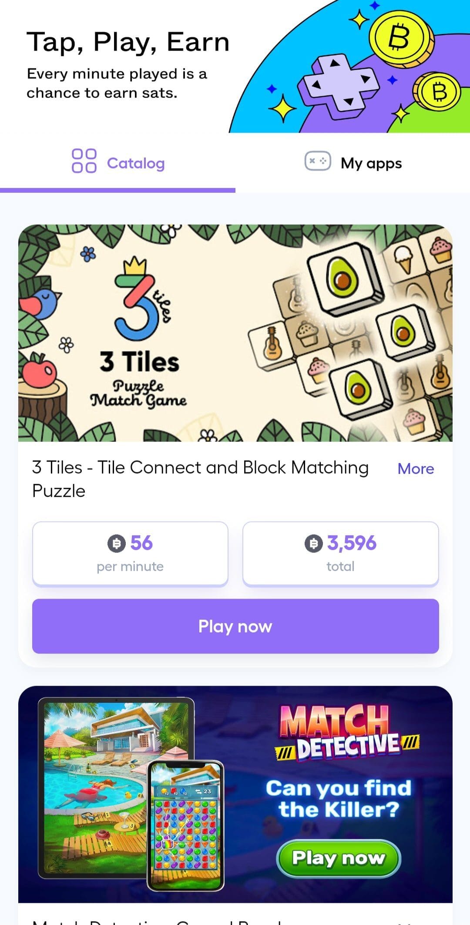Open the Match Detective banner image
The height and width of the screenshot is (925, 470).
pyautogui.click(x=235, y=794)
